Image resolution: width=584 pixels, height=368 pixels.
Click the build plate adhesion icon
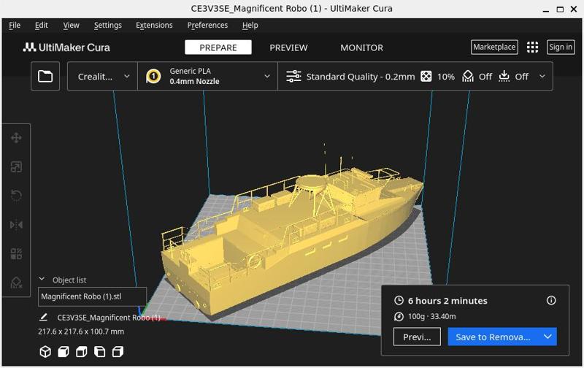[504, 77]
